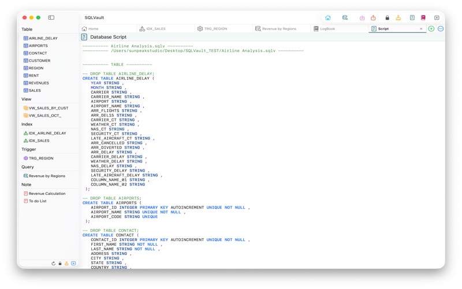Click the Note section header

coord(26,184)
